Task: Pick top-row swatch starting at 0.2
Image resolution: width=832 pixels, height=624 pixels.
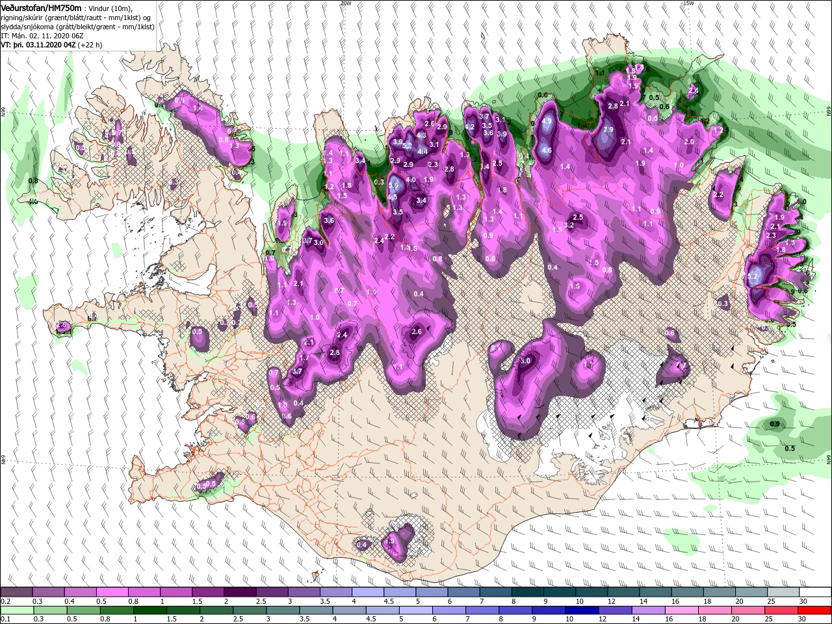Action: tap(16, 592)
